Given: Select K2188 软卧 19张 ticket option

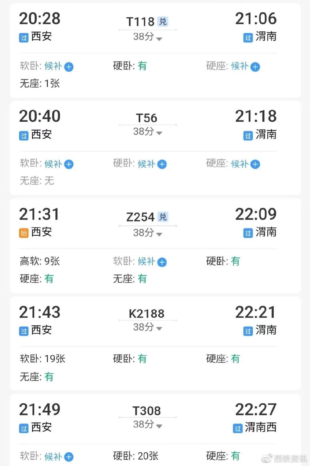Looking at the screenshot, I should (42, 359).
